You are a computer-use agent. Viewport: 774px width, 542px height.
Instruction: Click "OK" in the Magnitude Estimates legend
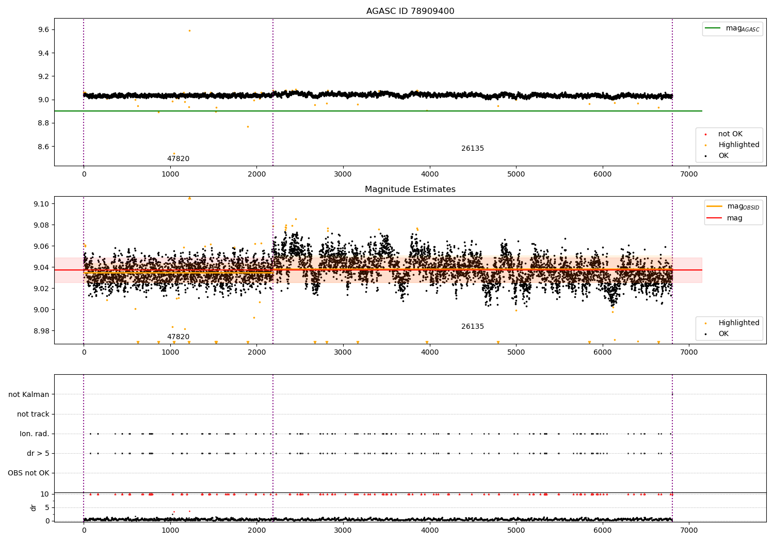coord(723,334)
